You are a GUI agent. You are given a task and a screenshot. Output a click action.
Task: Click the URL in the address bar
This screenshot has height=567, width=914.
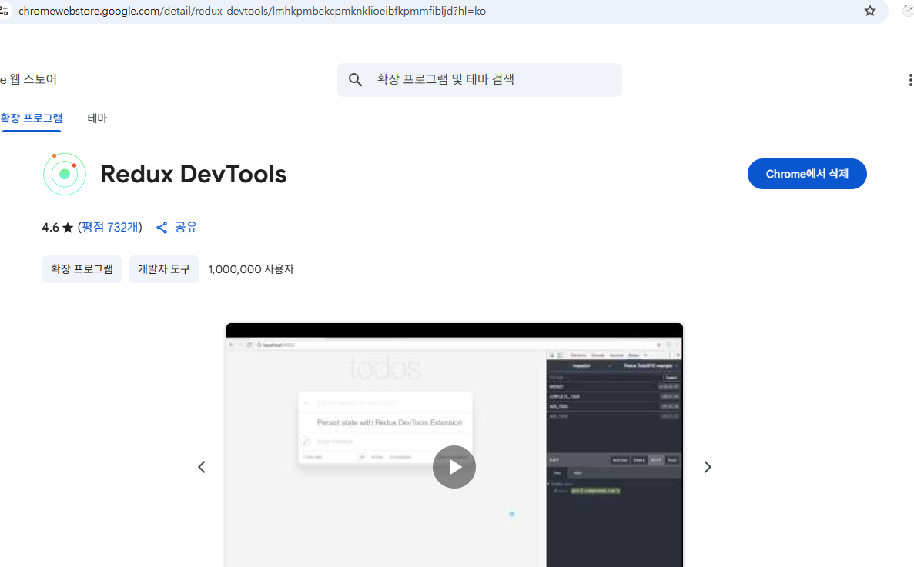[x=252, y=11]
